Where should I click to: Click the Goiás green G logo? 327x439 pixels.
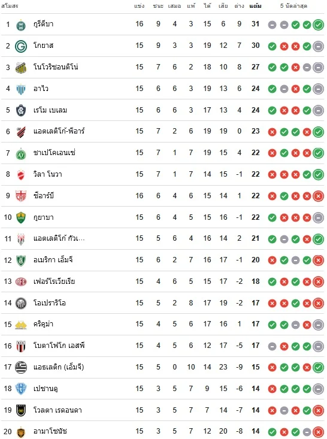click(x=21, y=46)
